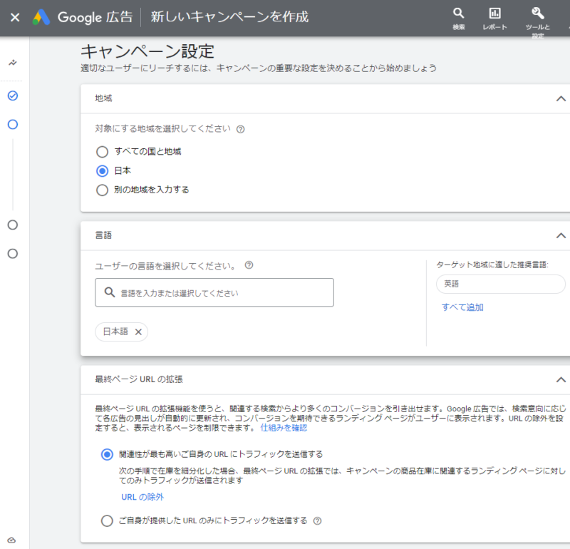Select the current blue circle step
The height and width of the screenshot is (549, 570).
tap(13, 125)
